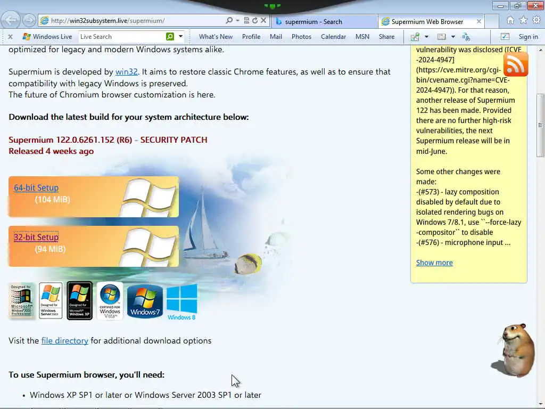Click the 'To use Supermium browser, you'll need:' heading
Image resolution: width=545 pixels, height=409 pixels.
click(87, 375)
